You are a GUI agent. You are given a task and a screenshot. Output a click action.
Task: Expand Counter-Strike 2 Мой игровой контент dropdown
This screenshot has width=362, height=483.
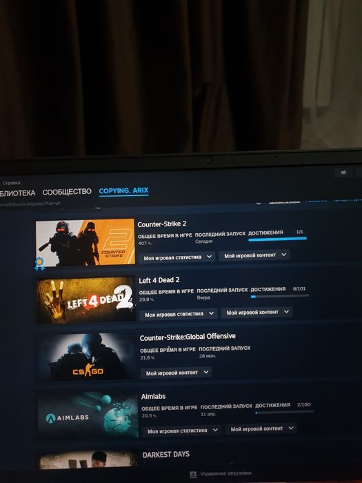(x=254, y=255)
